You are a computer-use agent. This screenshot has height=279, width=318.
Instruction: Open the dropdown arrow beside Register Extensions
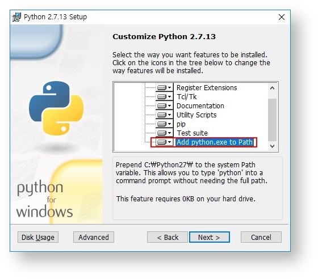click(170, 88)
